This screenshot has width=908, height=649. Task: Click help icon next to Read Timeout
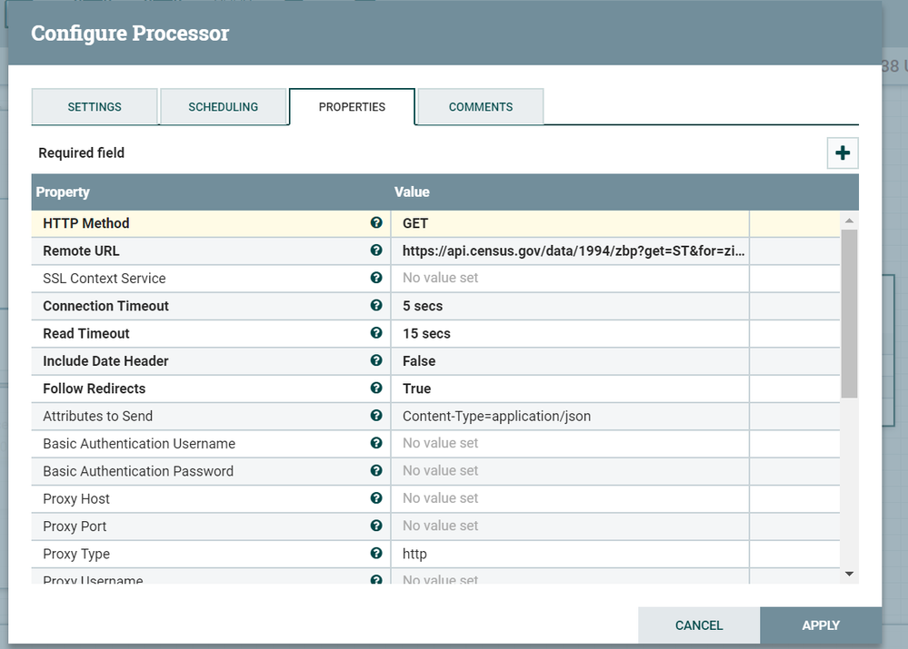(376, 333)
